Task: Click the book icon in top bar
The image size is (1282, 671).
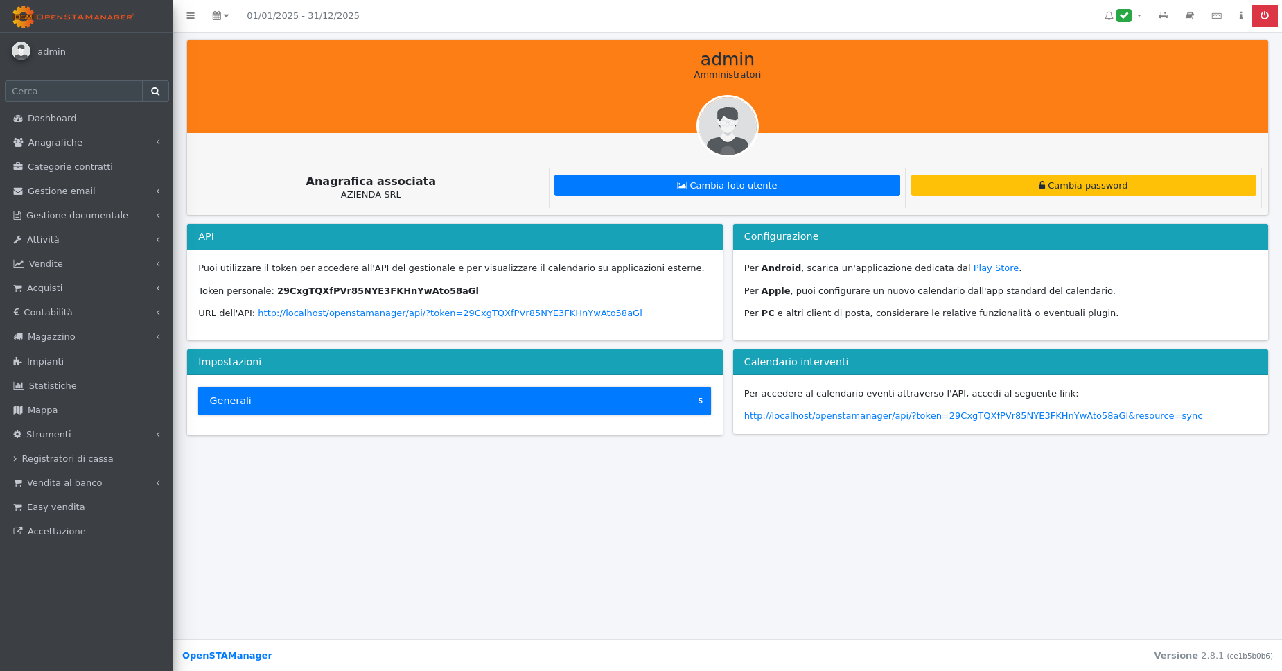Action: click(1189, 15)
